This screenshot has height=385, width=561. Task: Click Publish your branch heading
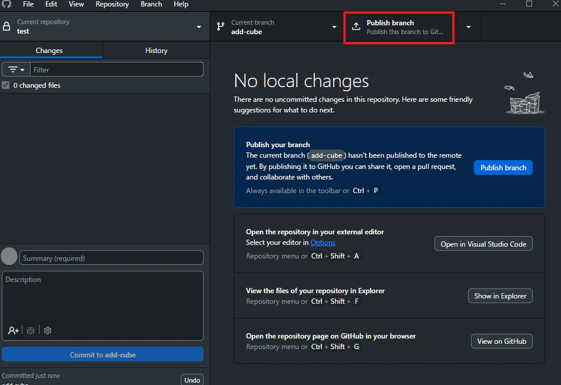click(278, 145)
